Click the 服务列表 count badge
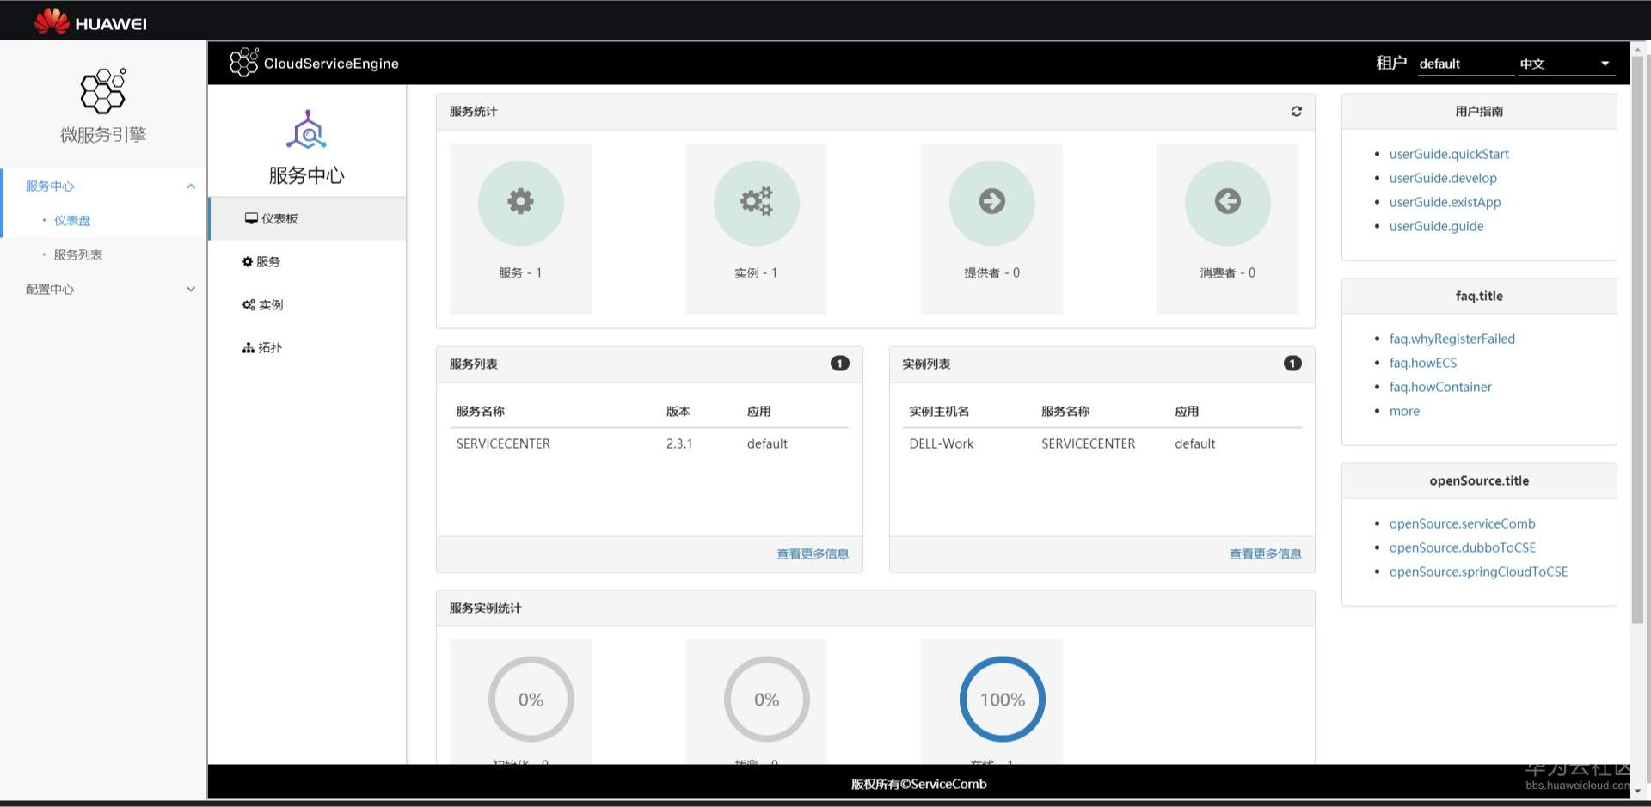1651x807 pixels. pyautogui.click(x=840, y=364)
